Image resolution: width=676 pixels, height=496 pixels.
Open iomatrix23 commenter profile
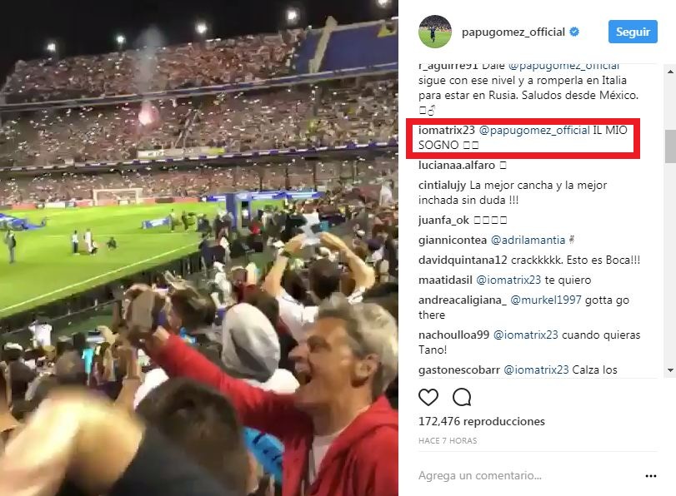tap(446, 130)
